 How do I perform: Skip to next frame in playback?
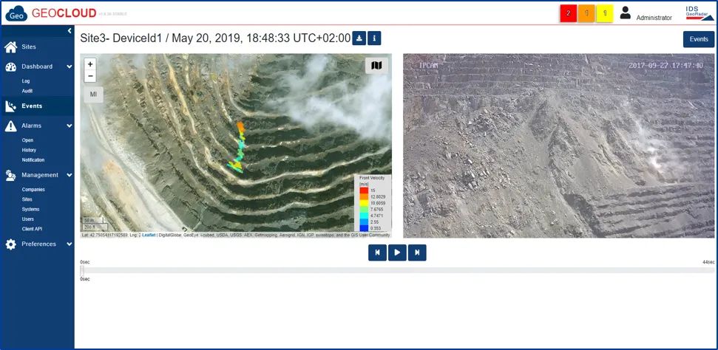418,253
